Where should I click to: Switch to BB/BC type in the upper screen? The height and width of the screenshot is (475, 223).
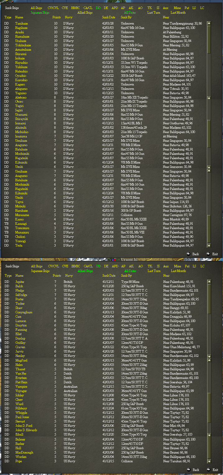pyautogui.click(x=76, y=8)
